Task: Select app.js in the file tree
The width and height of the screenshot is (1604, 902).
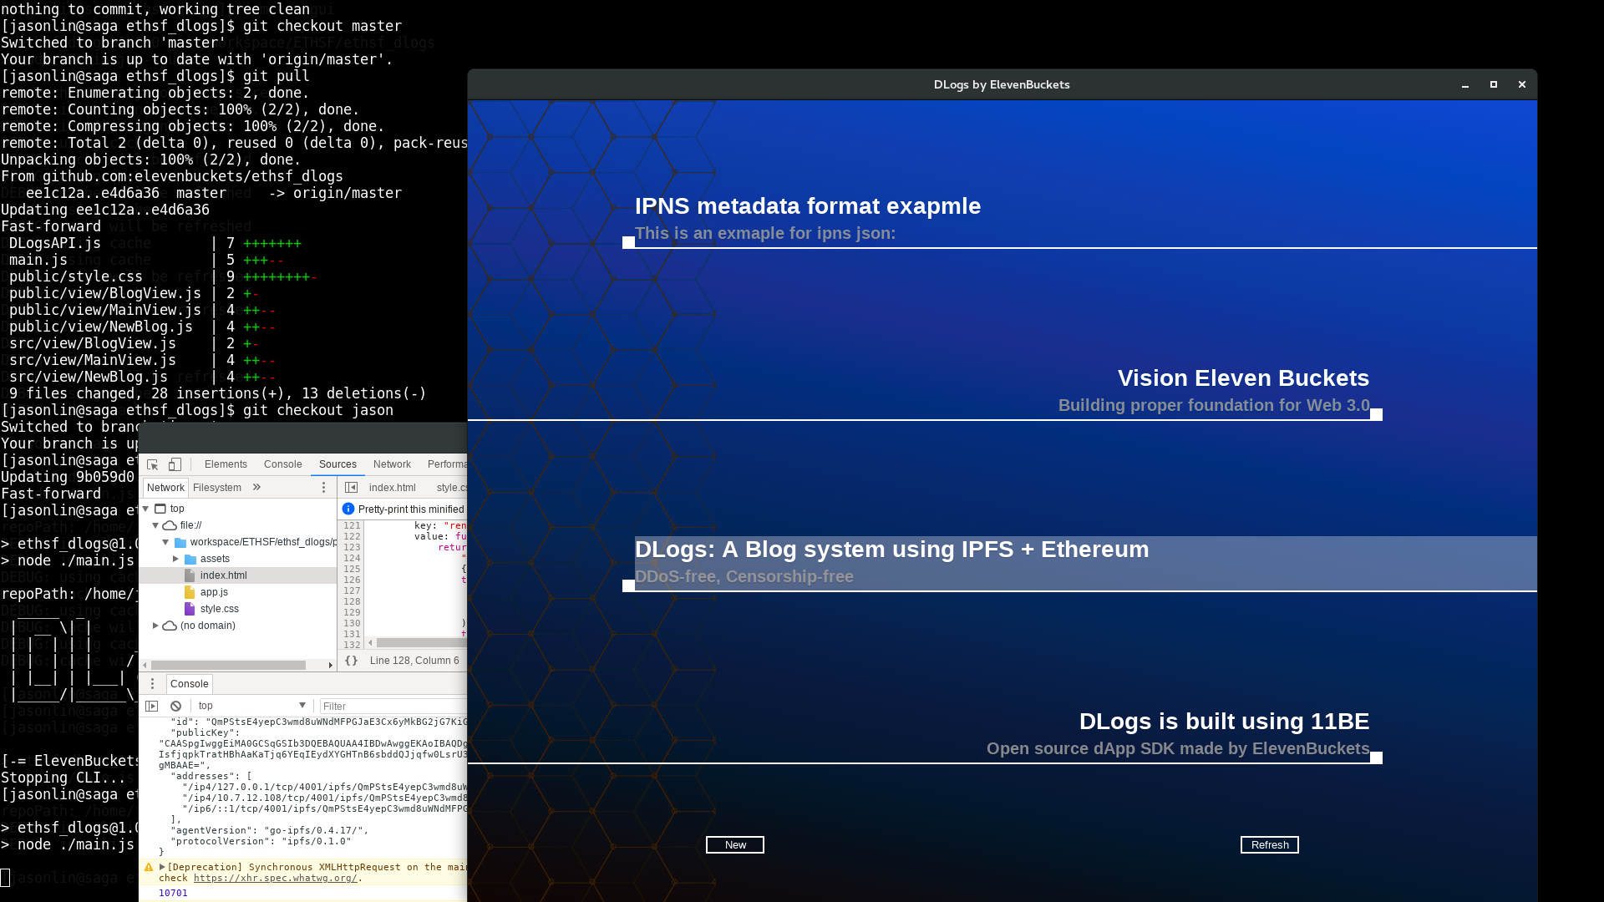Action: tap(214, 592)
